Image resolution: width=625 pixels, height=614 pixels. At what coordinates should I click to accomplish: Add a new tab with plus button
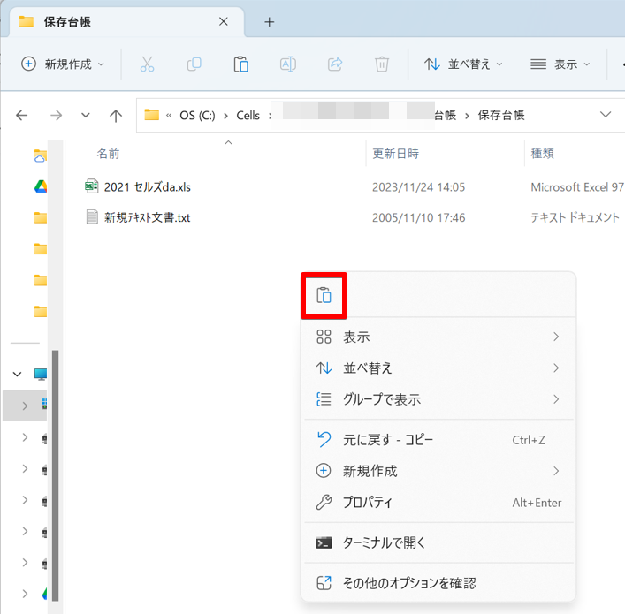[x=270, y=22]
